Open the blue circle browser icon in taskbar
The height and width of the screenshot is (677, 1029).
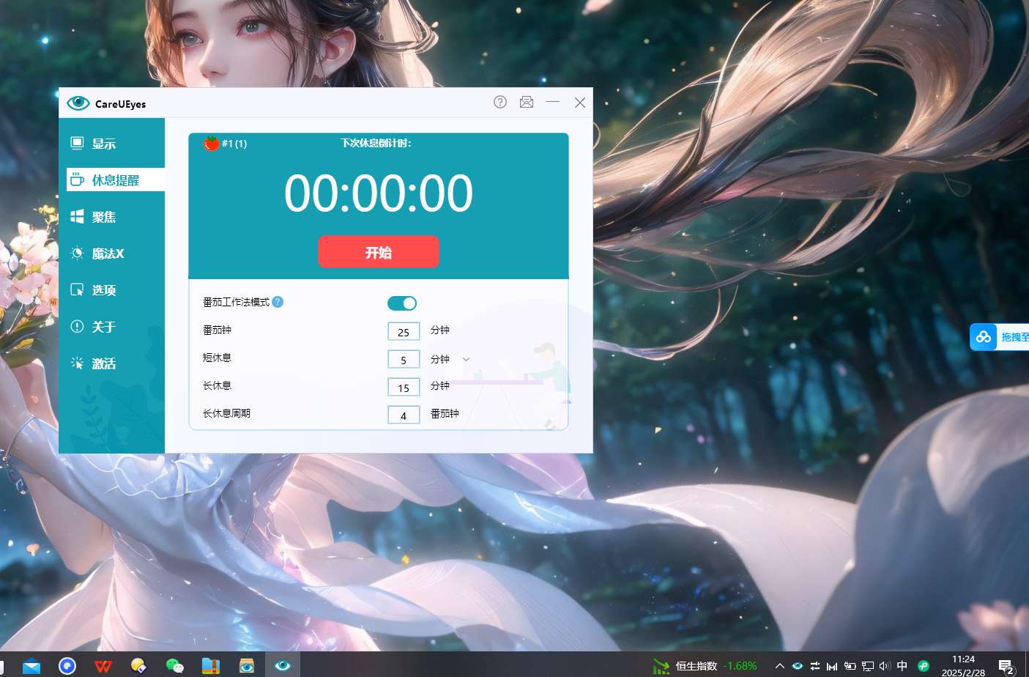[x=67, y=665]
